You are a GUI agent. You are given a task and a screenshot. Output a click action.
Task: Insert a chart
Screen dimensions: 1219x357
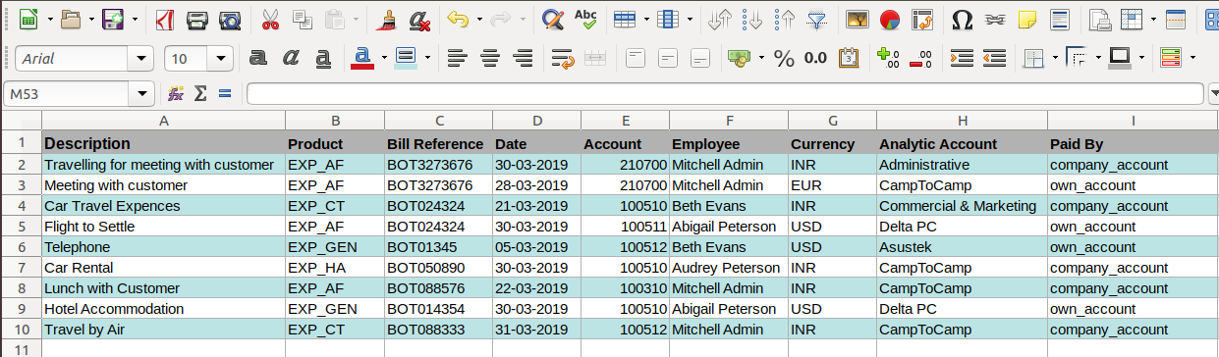890,19
